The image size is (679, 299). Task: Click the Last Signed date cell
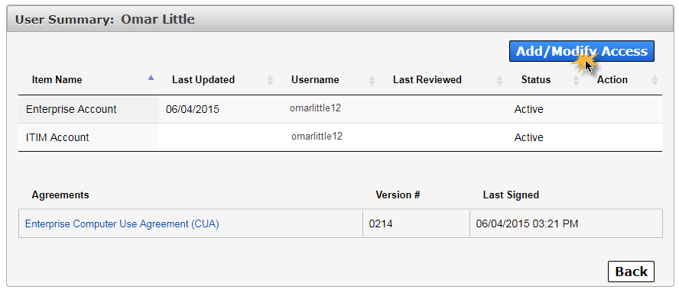[x=566, y=223]
